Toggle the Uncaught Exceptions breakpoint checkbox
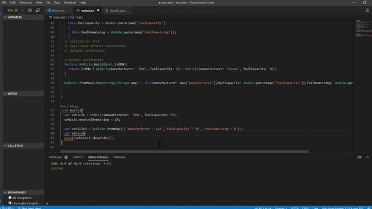This screenshot has height=209, width=372. coord(10,203)
